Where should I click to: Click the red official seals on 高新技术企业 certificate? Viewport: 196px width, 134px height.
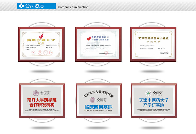[x=42, y=53]
